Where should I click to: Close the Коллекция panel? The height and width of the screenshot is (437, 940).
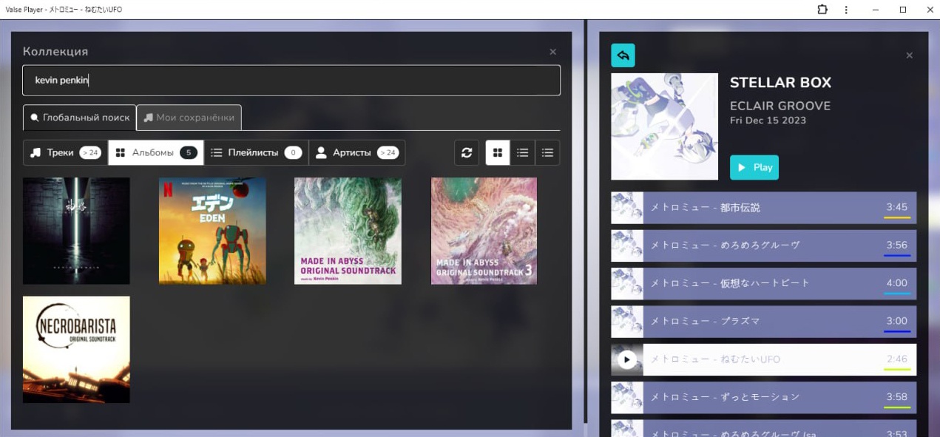552,52
